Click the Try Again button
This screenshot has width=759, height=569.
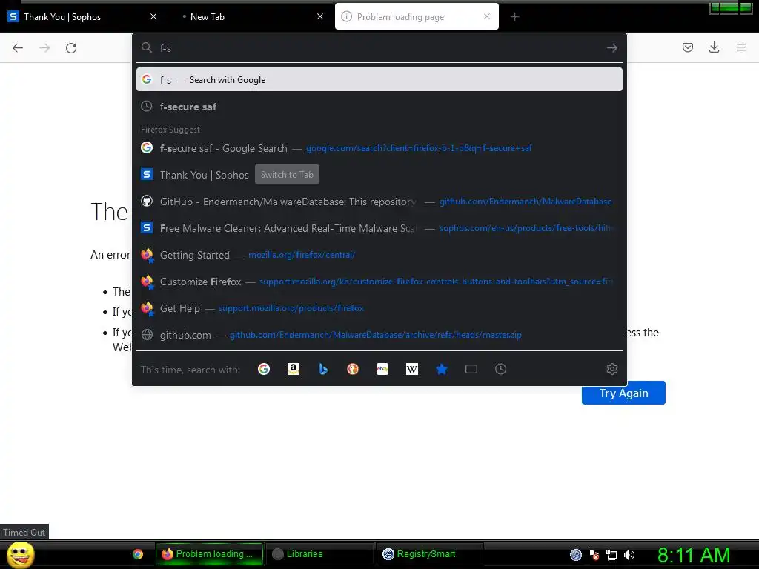[623, 393]
